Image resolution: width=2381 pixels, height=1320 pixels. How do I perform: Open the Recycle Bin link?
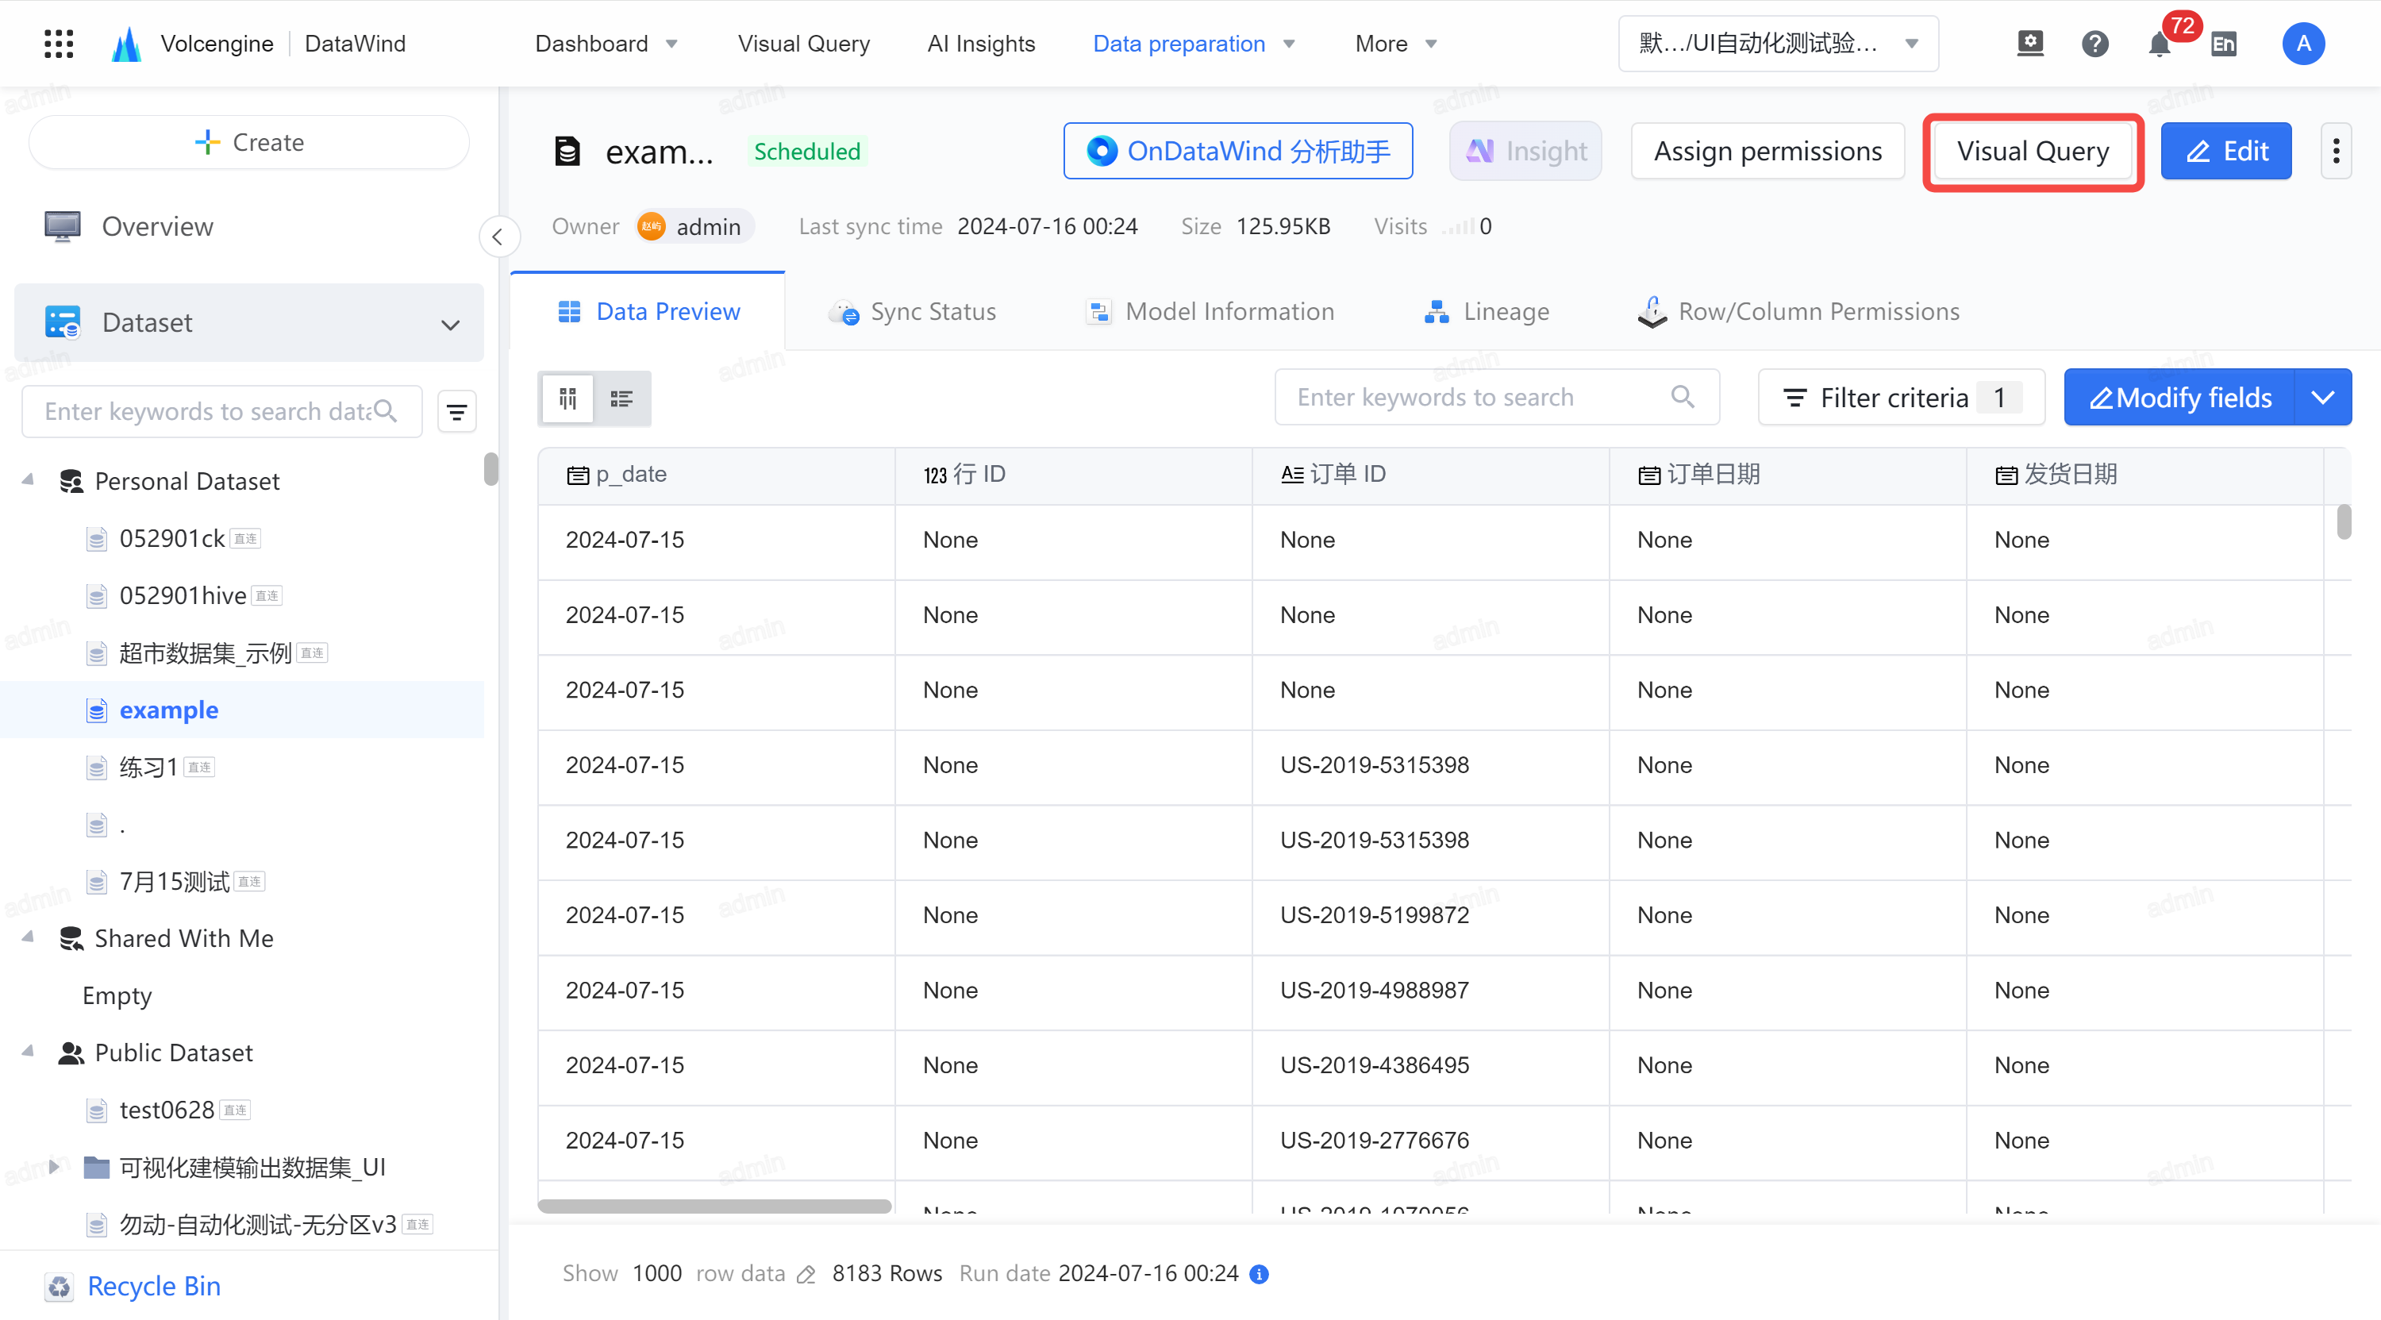pyautogui.click(x=153, y=1286)
